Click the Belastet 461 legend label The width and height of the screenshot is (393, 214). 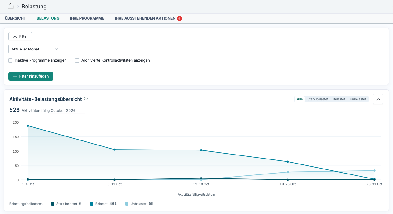[106, 204]
